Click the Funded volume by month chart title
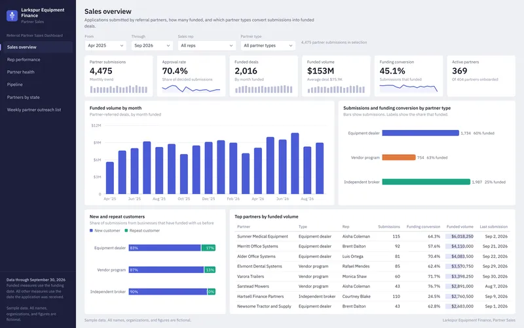The height and width of the screenshot is (328, 524). coord(116,108)
